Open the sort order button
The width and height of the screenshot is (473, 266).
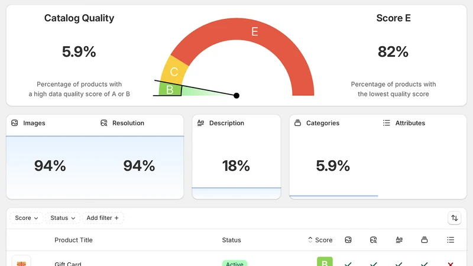click(454, 218)
